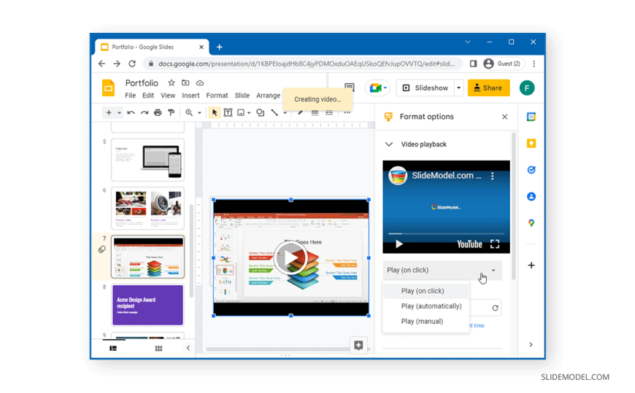Image resolution: width=635 pixels, height=393 pixels.
Task: Open the browser side panel icon
Action: tap(473, 63)
